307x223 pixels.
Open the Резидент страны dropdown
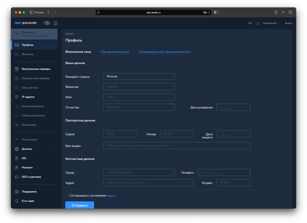139,77
